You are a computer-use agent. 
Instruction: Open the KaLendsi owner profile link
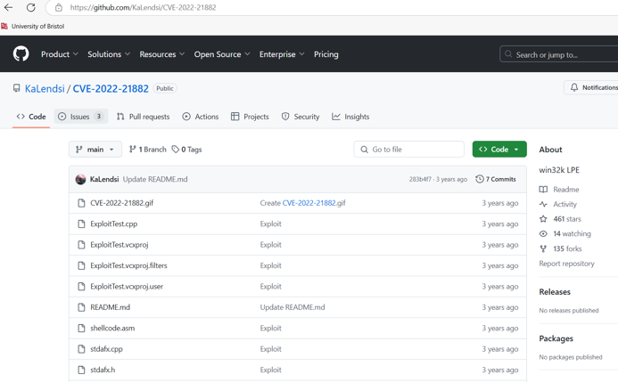(45, 88)
